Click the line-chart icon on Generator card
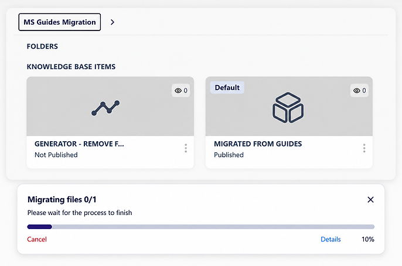This screenshot has width=402, height=266. pyautogui.click(x=105, y=108)
